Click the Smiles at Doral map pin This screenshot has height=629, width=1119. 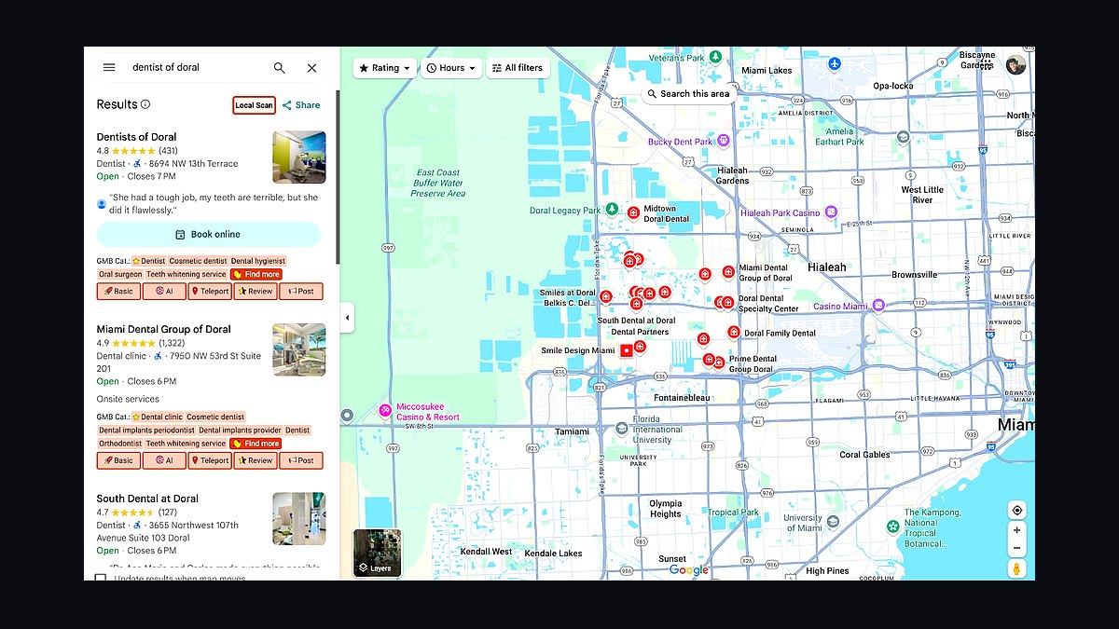(x=605, y=297)
